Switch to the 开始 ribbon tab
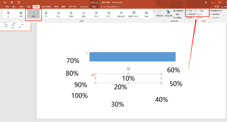The height and width of the screenshot is (122, 227). click(7, 7)
